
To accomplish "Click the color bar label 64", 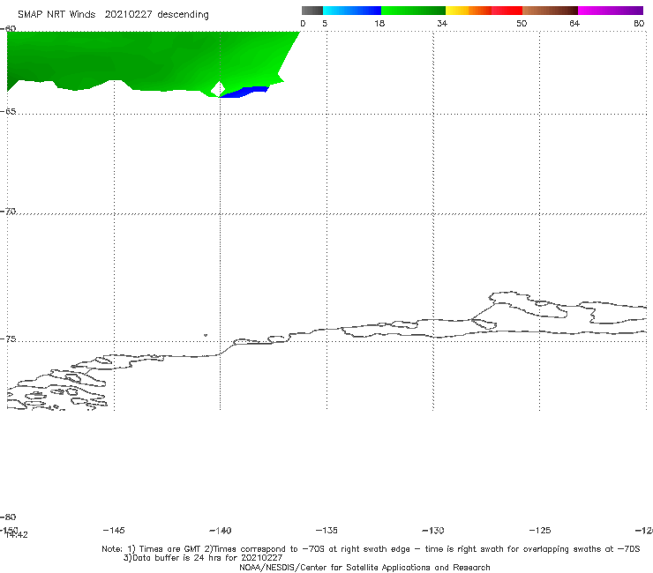I will pos(574,23).
